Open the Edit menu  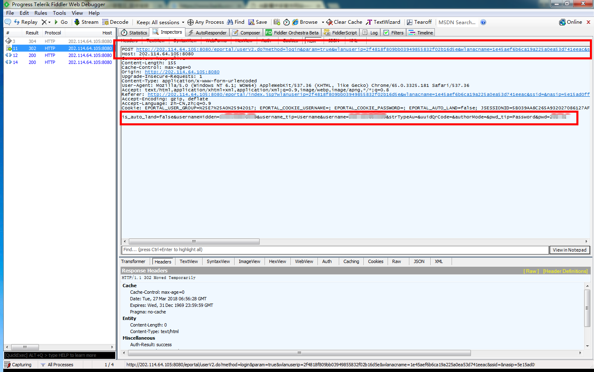24,13
